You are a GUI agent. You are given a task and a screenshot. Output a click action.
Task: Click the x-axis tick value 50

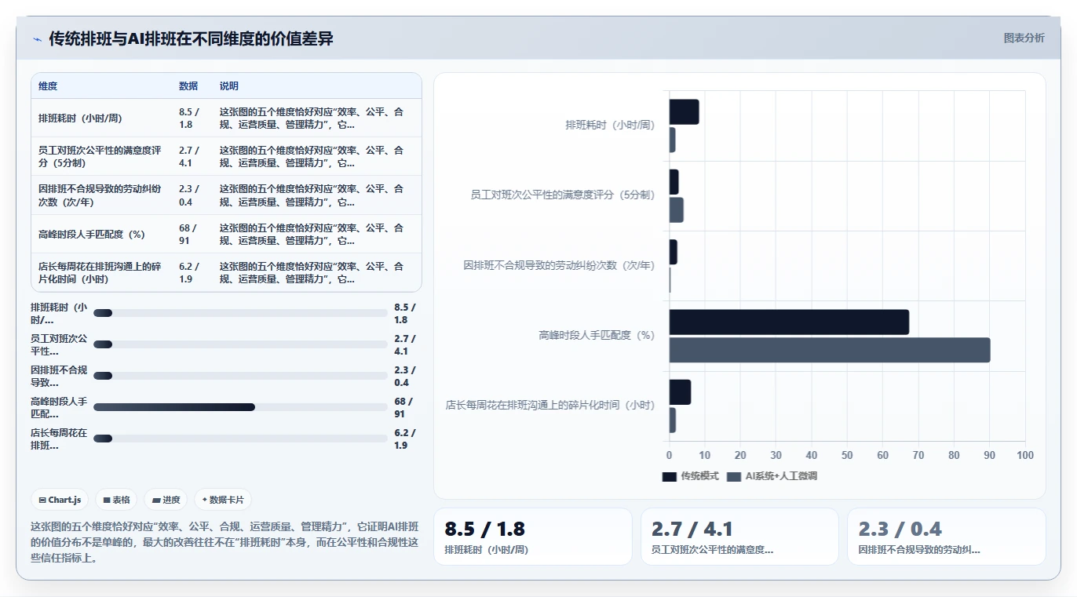(x=847, y=456)
